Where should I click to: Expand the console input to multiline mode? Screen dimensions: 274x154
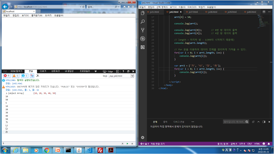(132, 144)
